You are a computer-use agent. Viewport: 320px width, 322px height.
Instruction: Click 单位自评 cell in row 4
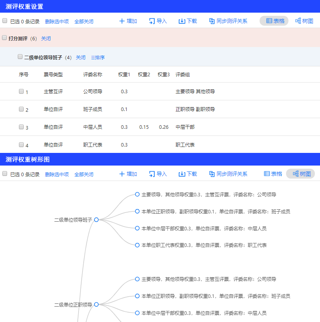pos(53,145)
